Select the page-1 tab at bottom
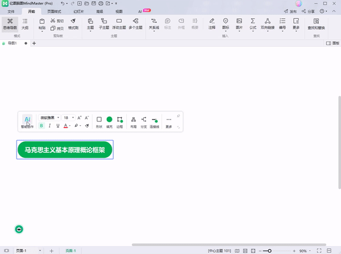This screenshot has width=341, height=254. pyautogui.click(x=70, y=251)
